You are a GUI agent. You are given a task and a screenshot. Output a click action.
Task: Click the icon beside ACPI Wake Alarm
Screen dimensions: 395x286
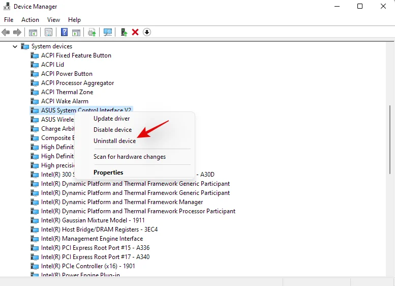point(35,101)
